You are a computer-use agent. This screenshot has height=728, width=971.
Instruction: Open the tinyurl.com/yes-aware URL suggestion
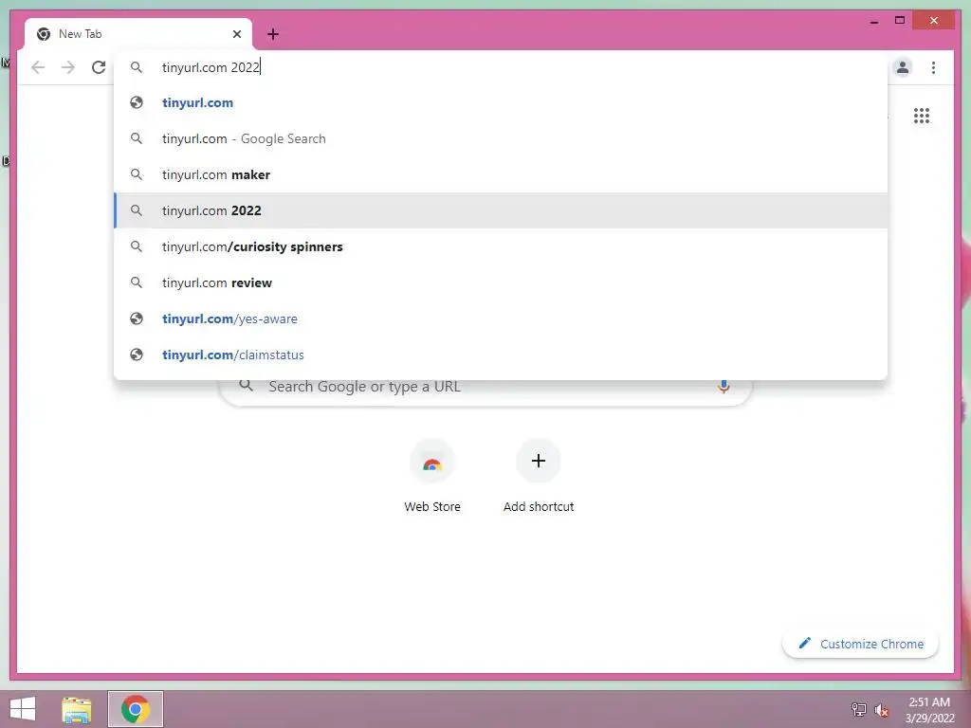pos(501,318)
